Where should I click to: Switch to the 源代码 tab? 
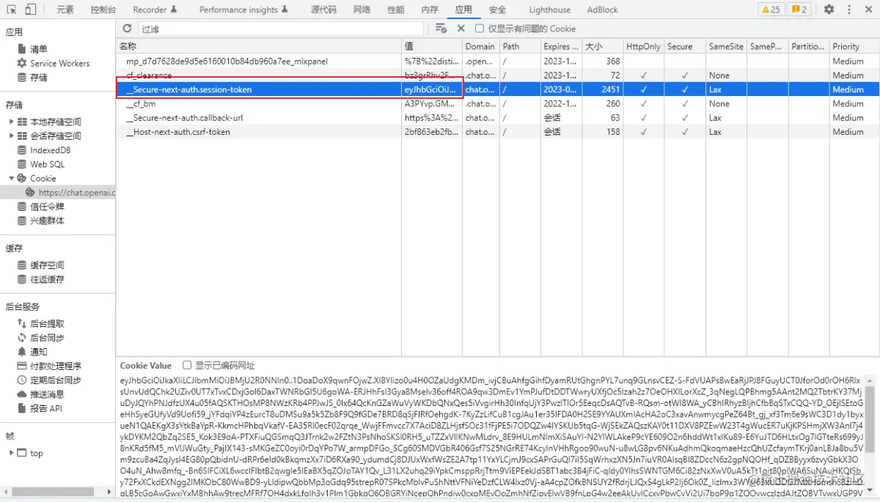323,10
